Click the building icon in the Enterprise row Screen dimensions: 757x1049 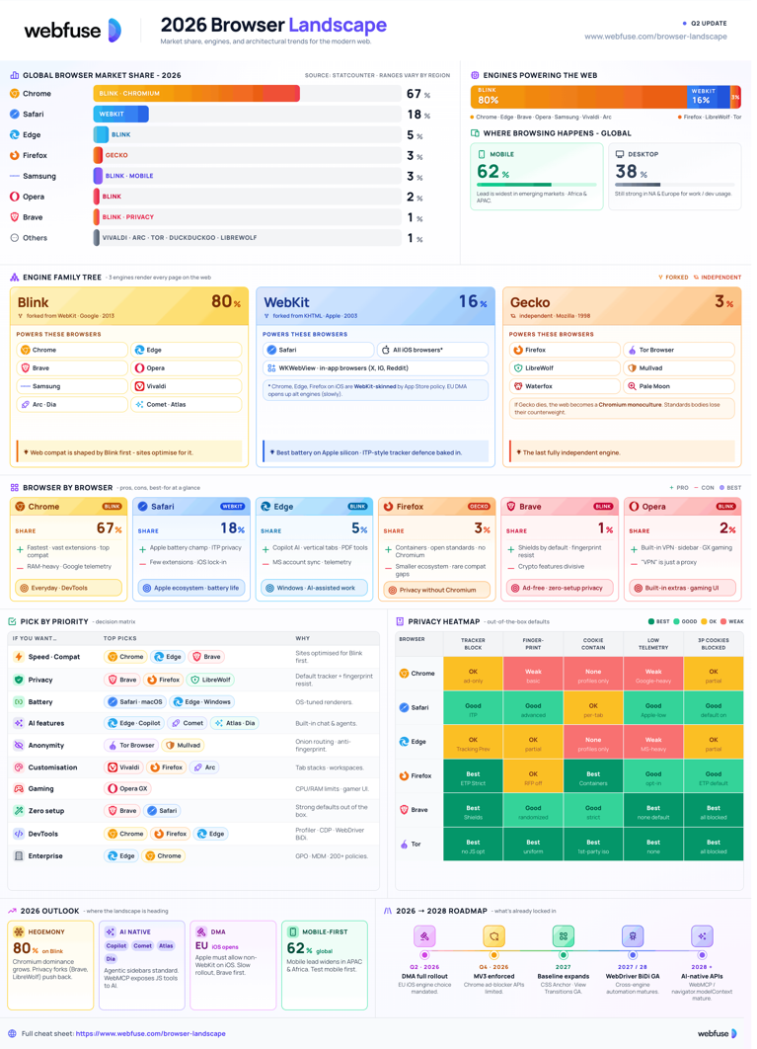click(x=19, y=855)
